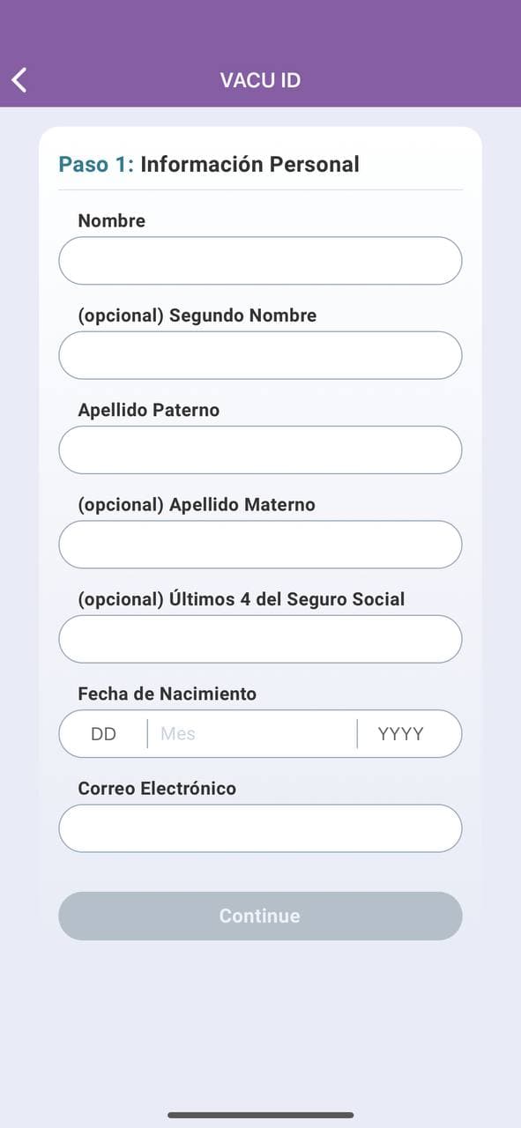Click the Últimos 4 del Seguro Social field
This screenshot has height=1128, width=521.
click(x=260, y=639)
